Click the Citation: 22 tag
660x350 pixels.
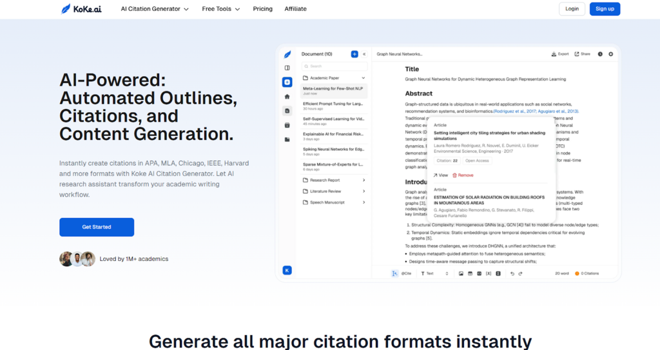pyautogui.click(x=447, y=160)
